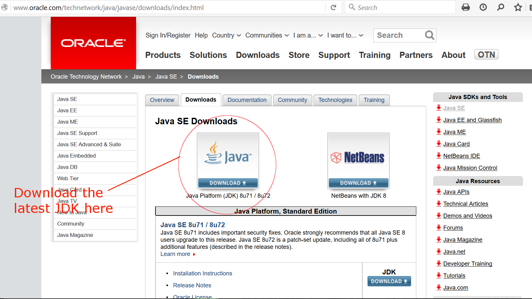Reload the page with the refresh icon
The image size is (532, 299).
(333, 7)
